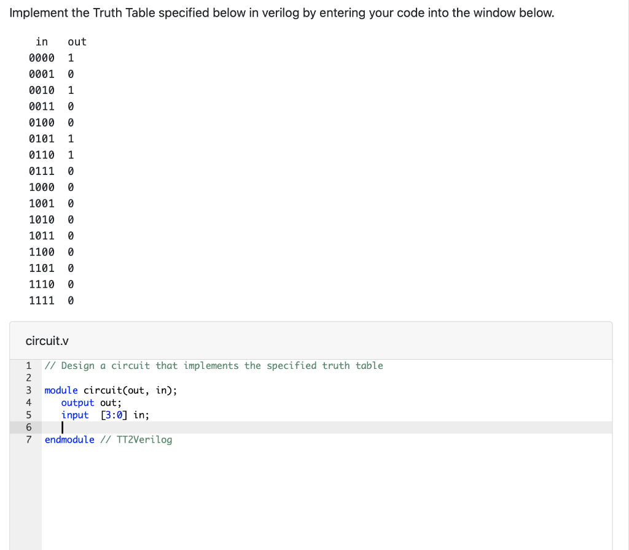Click line number 7 in the editor gutter
Screen dimensions: 629x550
point(28,440)
